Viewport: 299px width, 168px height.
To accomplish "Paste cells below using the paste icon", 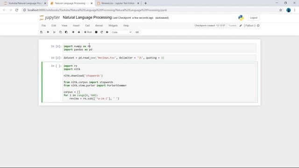I will (x=66, y=32).
